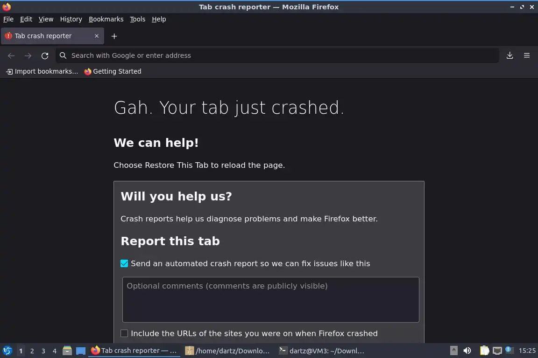Click the eject removable media tray icon
The image size is (538, 358).
(x=453, y=351)
